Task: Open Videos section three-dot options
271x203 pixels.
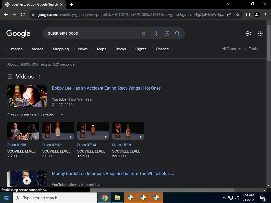Action: (40, 77)
